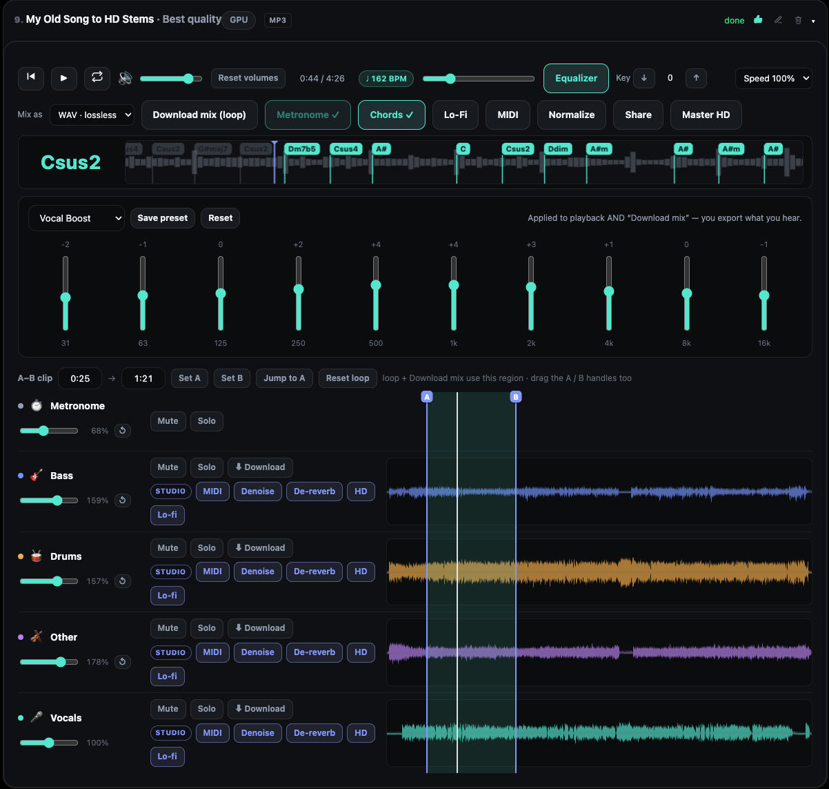Click the Master HD button
The height and width of the screenshot is (789, 829).
click(x=706, y=115)
